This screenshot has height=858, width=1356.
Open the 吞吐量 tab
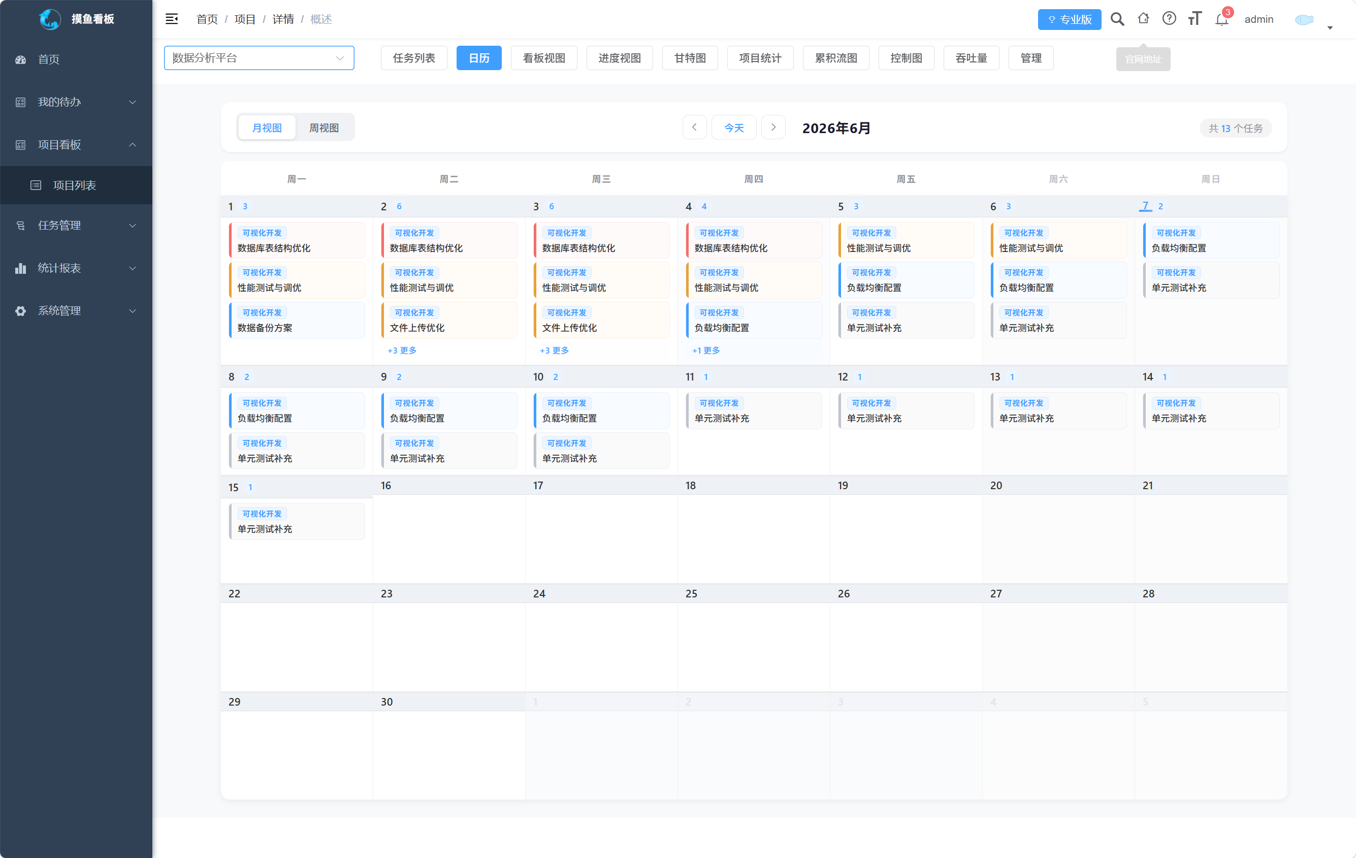pyautogui.click(x=972, y=58)
